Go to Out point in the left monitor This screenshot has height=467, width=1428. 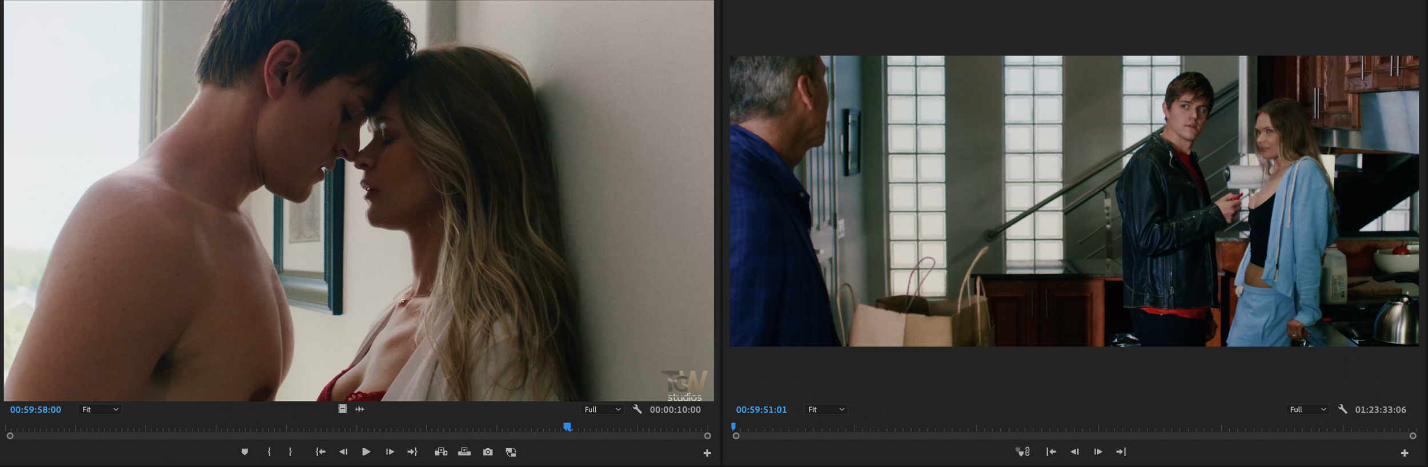tap(412, 452)
